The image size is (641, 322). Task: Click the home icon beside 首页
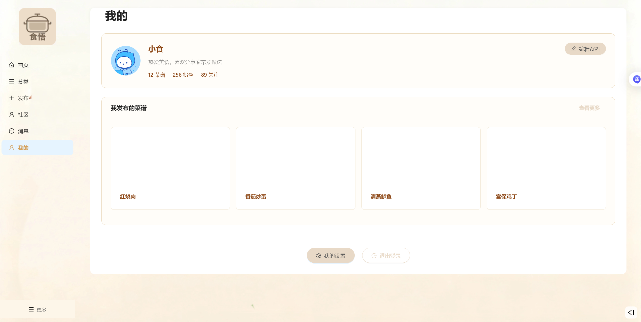coord(12,65)
